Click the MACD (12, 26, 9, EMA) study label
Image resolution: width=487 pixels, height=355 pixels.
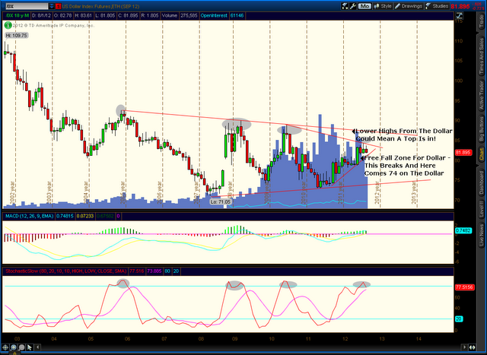tap(29, 216)
